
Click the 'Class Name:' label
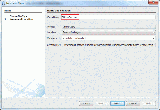[x=54, y=17]
